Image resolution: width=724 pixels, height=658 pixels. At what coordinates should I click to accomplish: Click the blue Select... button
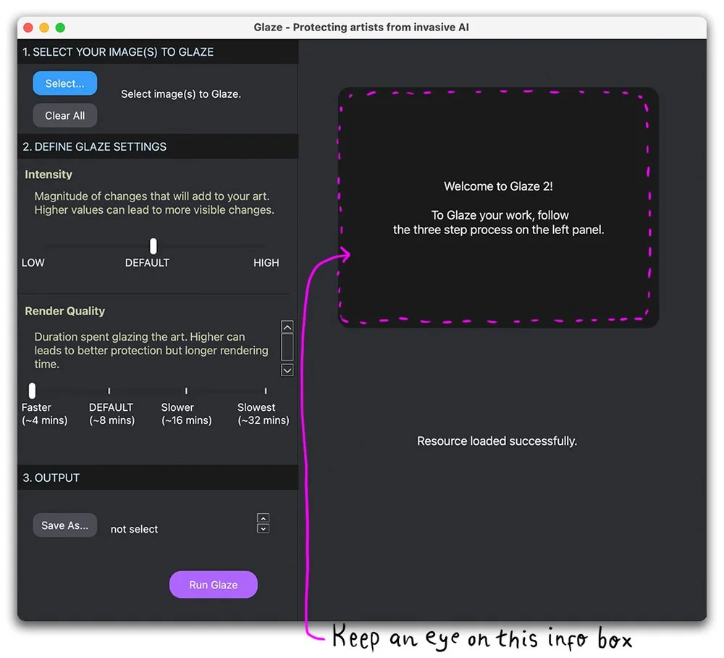[x=64, y=83]
